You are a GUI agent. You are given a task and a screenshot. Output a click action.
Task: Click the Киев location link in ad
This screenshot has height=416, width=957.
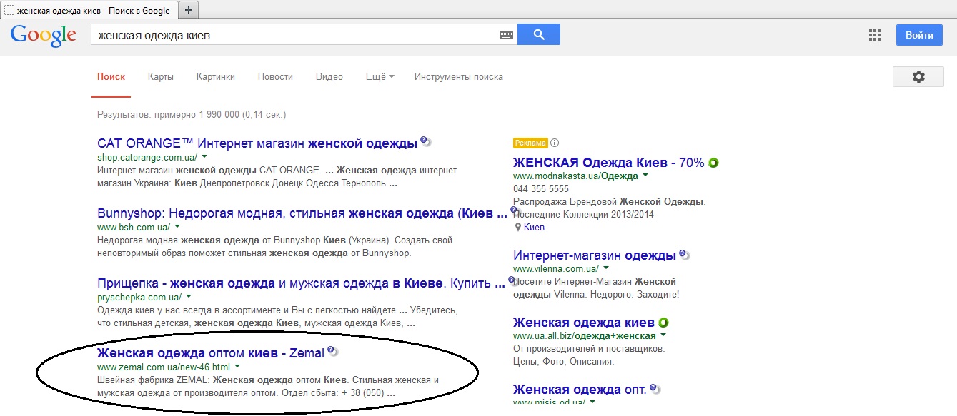click(x=534, y=228)
